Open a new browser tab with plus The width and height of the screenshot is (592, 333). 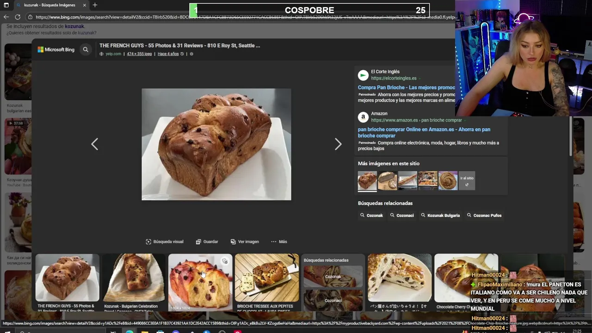(95, 5)
